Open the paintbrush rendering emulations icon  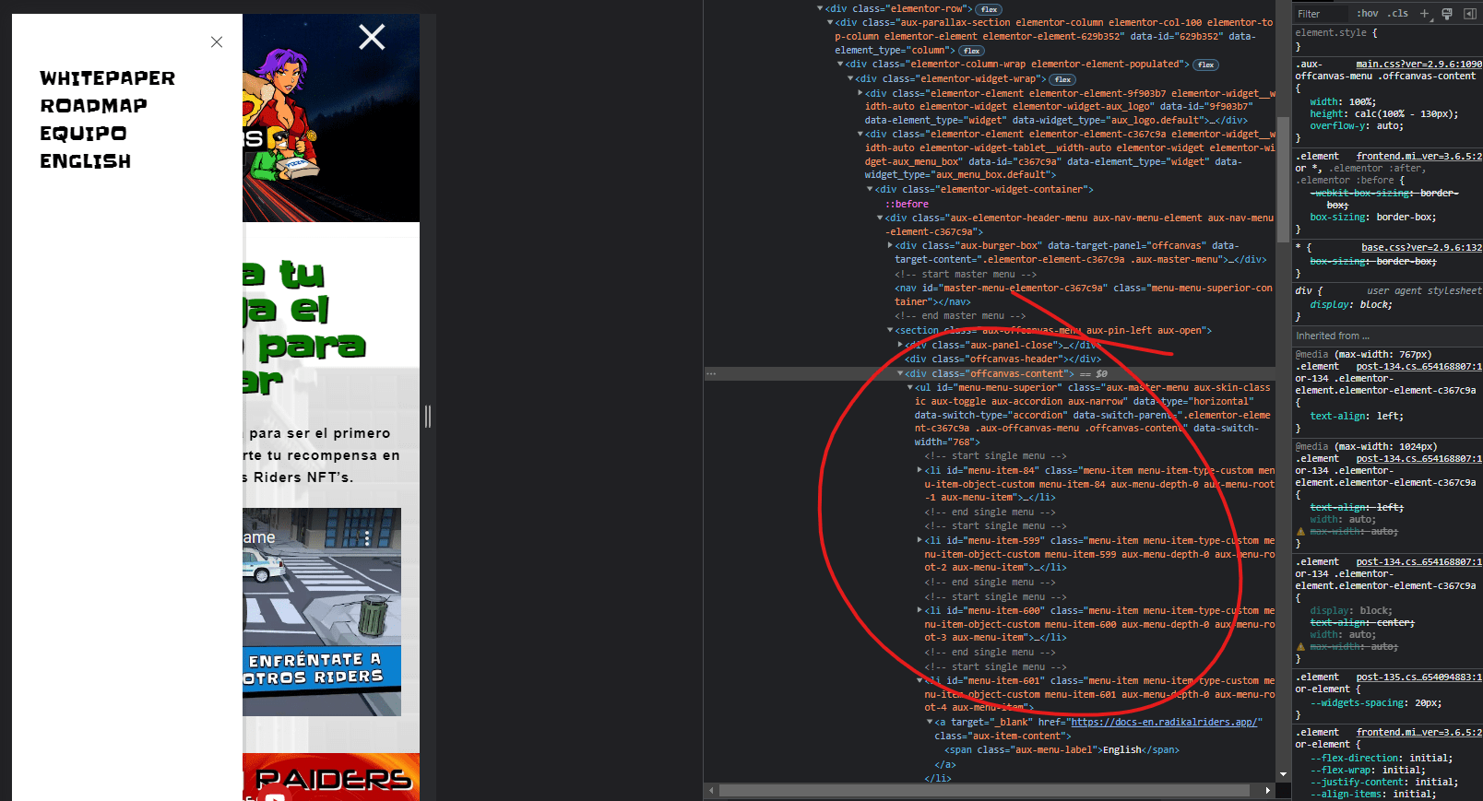coord(1446,14)
